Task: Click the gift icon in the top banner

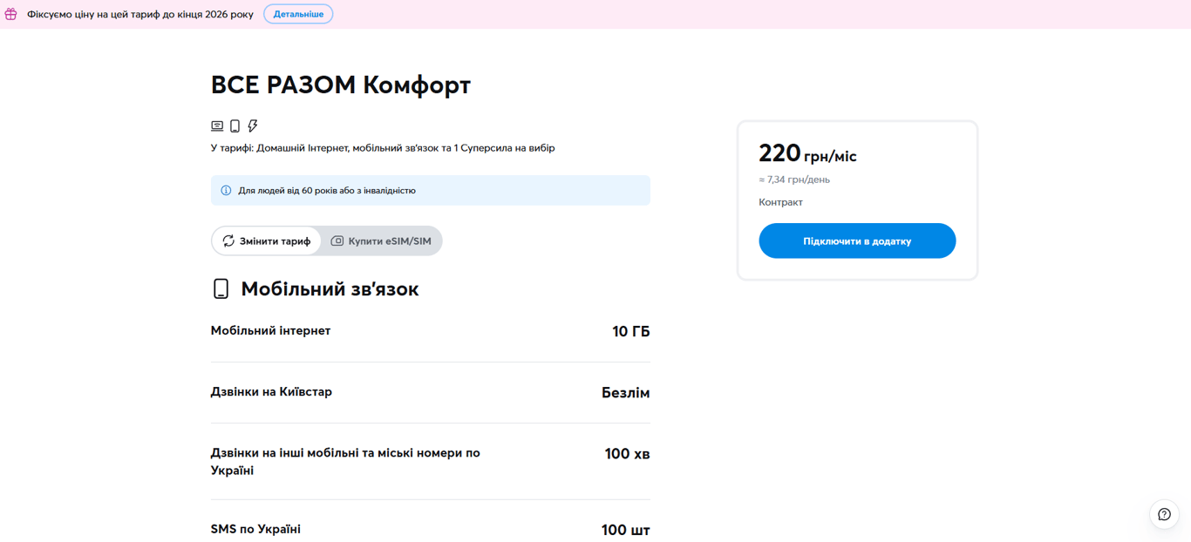Action: tap(10, 14)
